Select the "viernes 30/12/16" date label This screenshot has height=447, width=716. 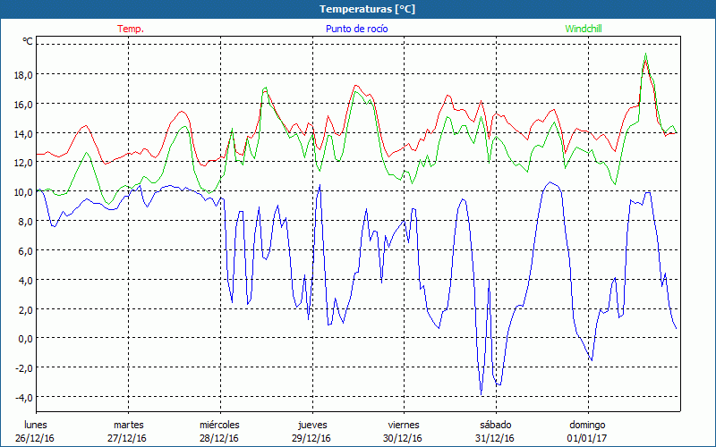tap(403, 431)
